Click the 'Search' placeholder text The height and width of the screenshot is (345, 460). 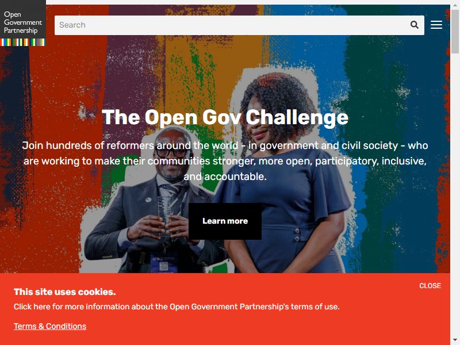point(72,25)
